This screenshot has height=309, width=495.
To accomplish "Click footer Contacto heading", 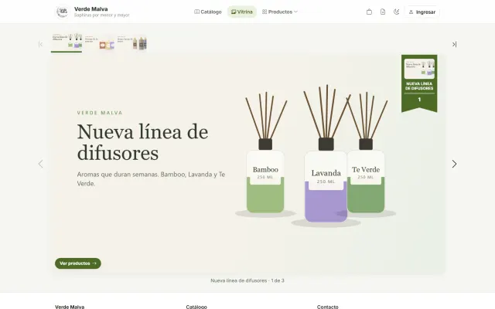I will [x=327, y=307].
